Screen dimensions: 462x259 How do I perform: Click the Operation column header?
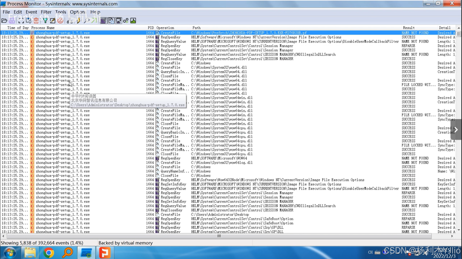pos(165,28)
